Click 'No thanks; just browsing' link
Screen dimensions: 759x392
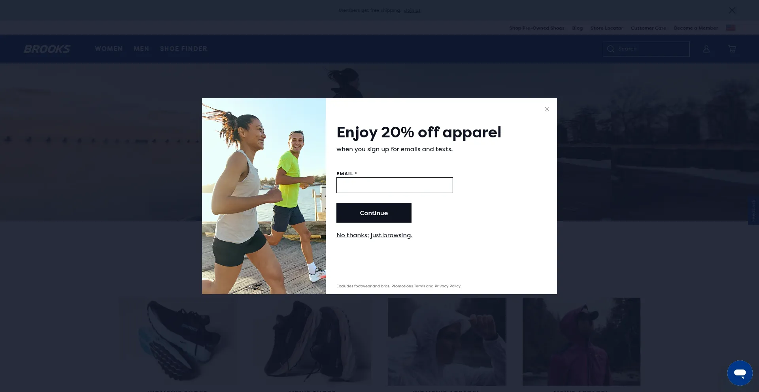(374, 235)
